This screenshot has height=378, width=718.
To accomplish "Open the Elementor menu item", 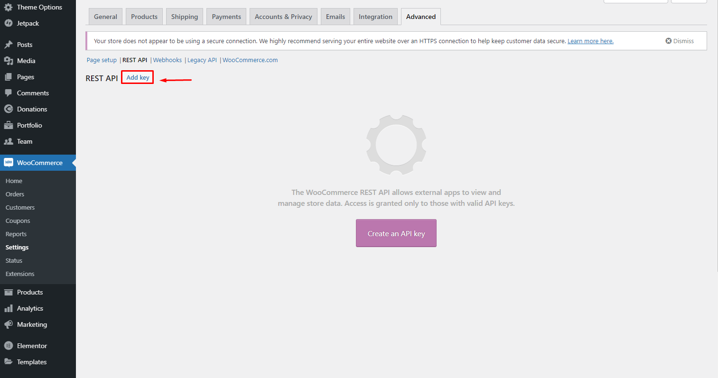I will 38,346.
